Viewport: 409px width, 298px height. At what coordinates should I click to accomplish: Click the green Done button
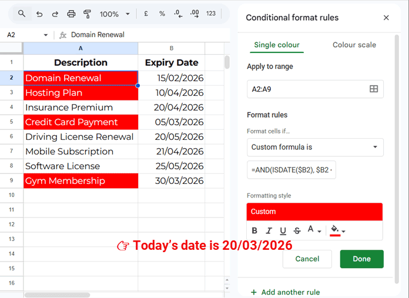pyautogui.click(x=361, y=259)
